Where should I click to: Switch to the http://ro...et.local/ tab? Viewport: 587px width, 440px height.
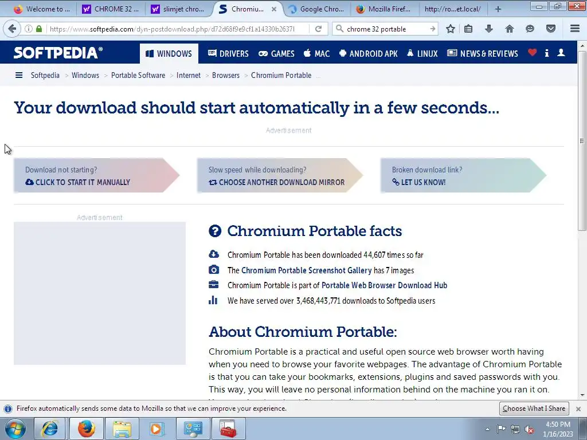(453, 9)
